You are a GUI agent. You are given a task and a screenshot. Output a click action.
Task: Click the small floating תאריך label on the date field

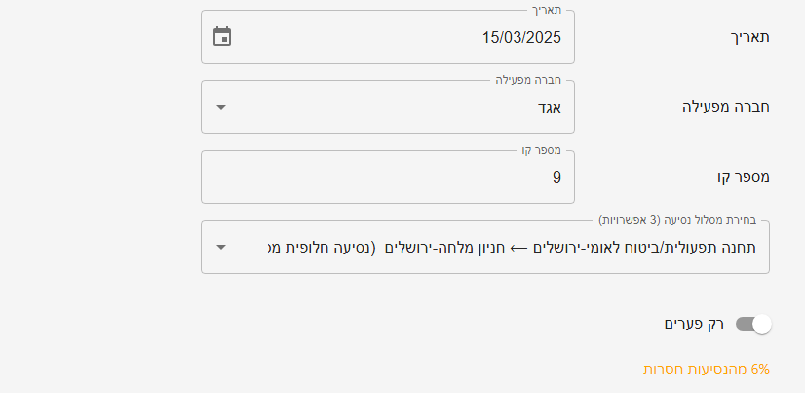coord(549,11)
